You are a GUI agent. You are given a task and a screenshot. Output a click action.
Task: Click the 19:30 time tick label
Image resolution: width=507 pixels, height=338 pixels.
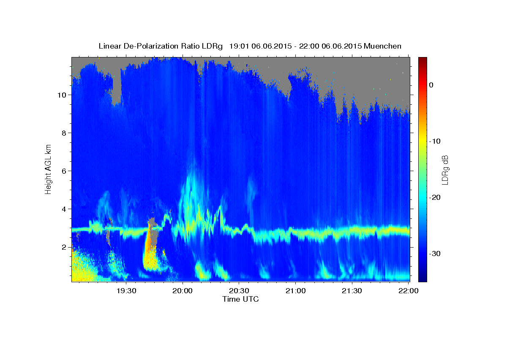coord(126,291)
